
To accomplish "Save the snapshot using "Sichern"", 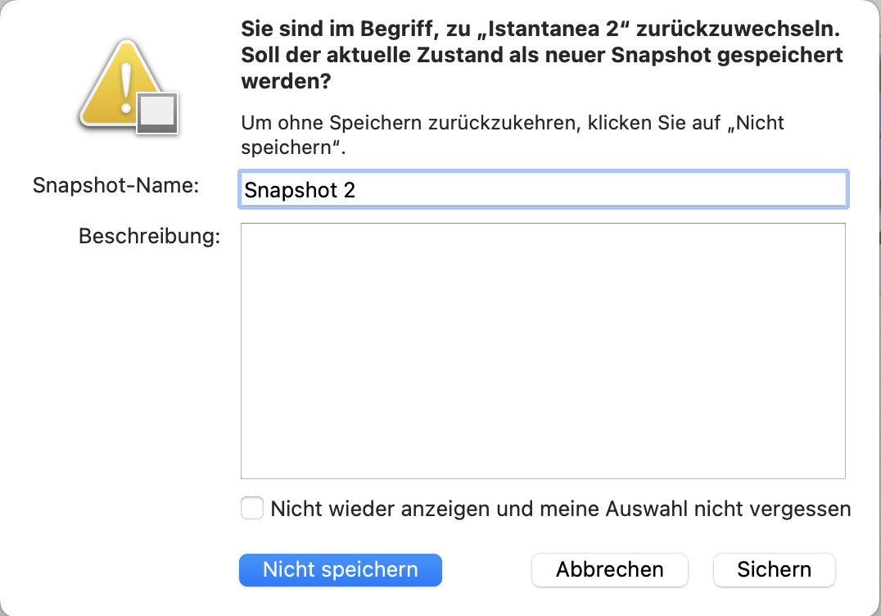I will tap(774, 570).
